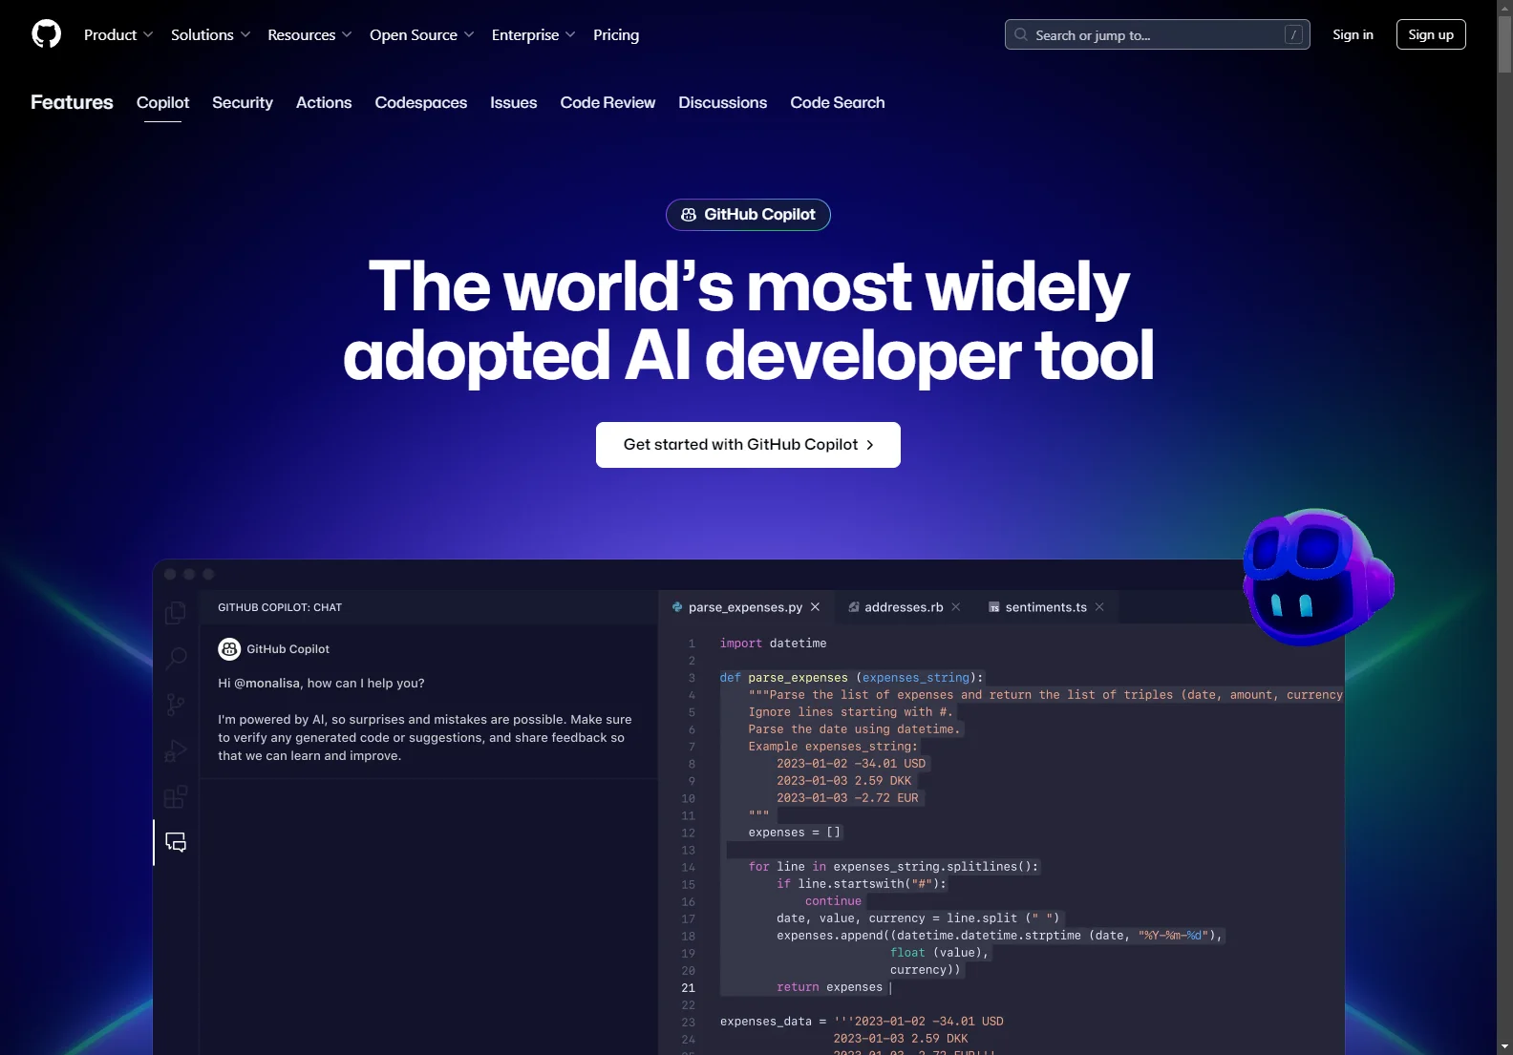Click the GitHub Copilot chat avatar icon
This screenshot has width=1513, height=1055.
click(x=229, y=649)
